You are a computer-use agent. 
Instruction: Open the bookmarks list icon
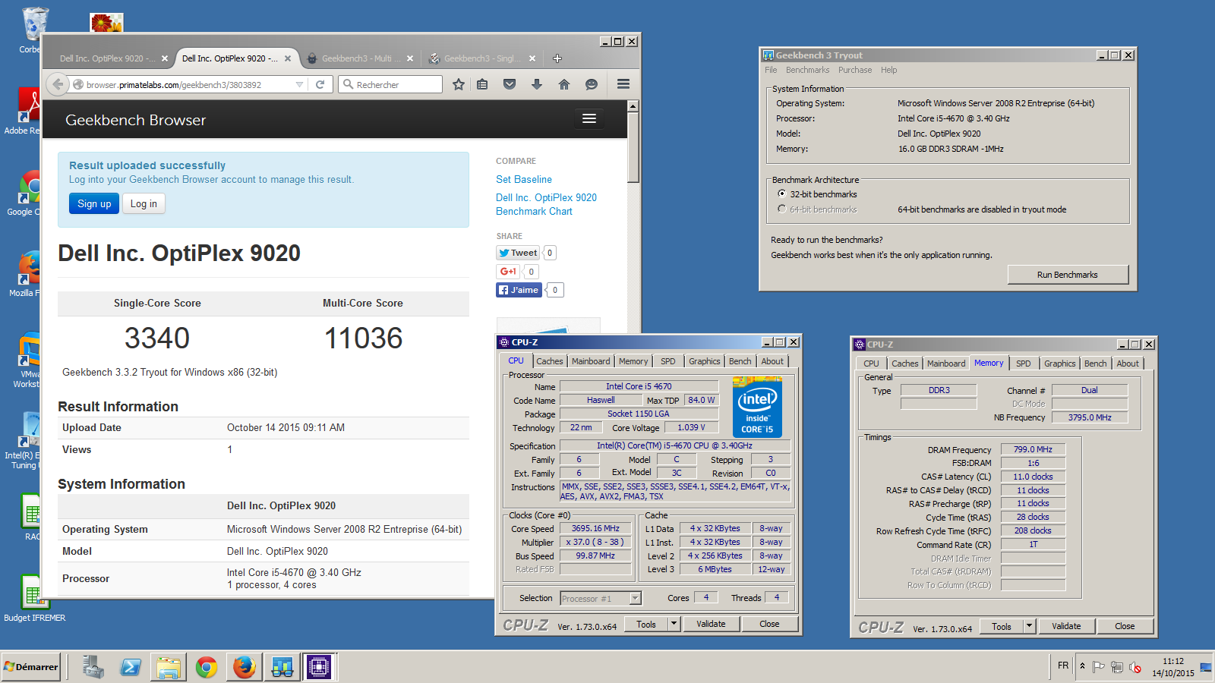(x=482, y=84)
